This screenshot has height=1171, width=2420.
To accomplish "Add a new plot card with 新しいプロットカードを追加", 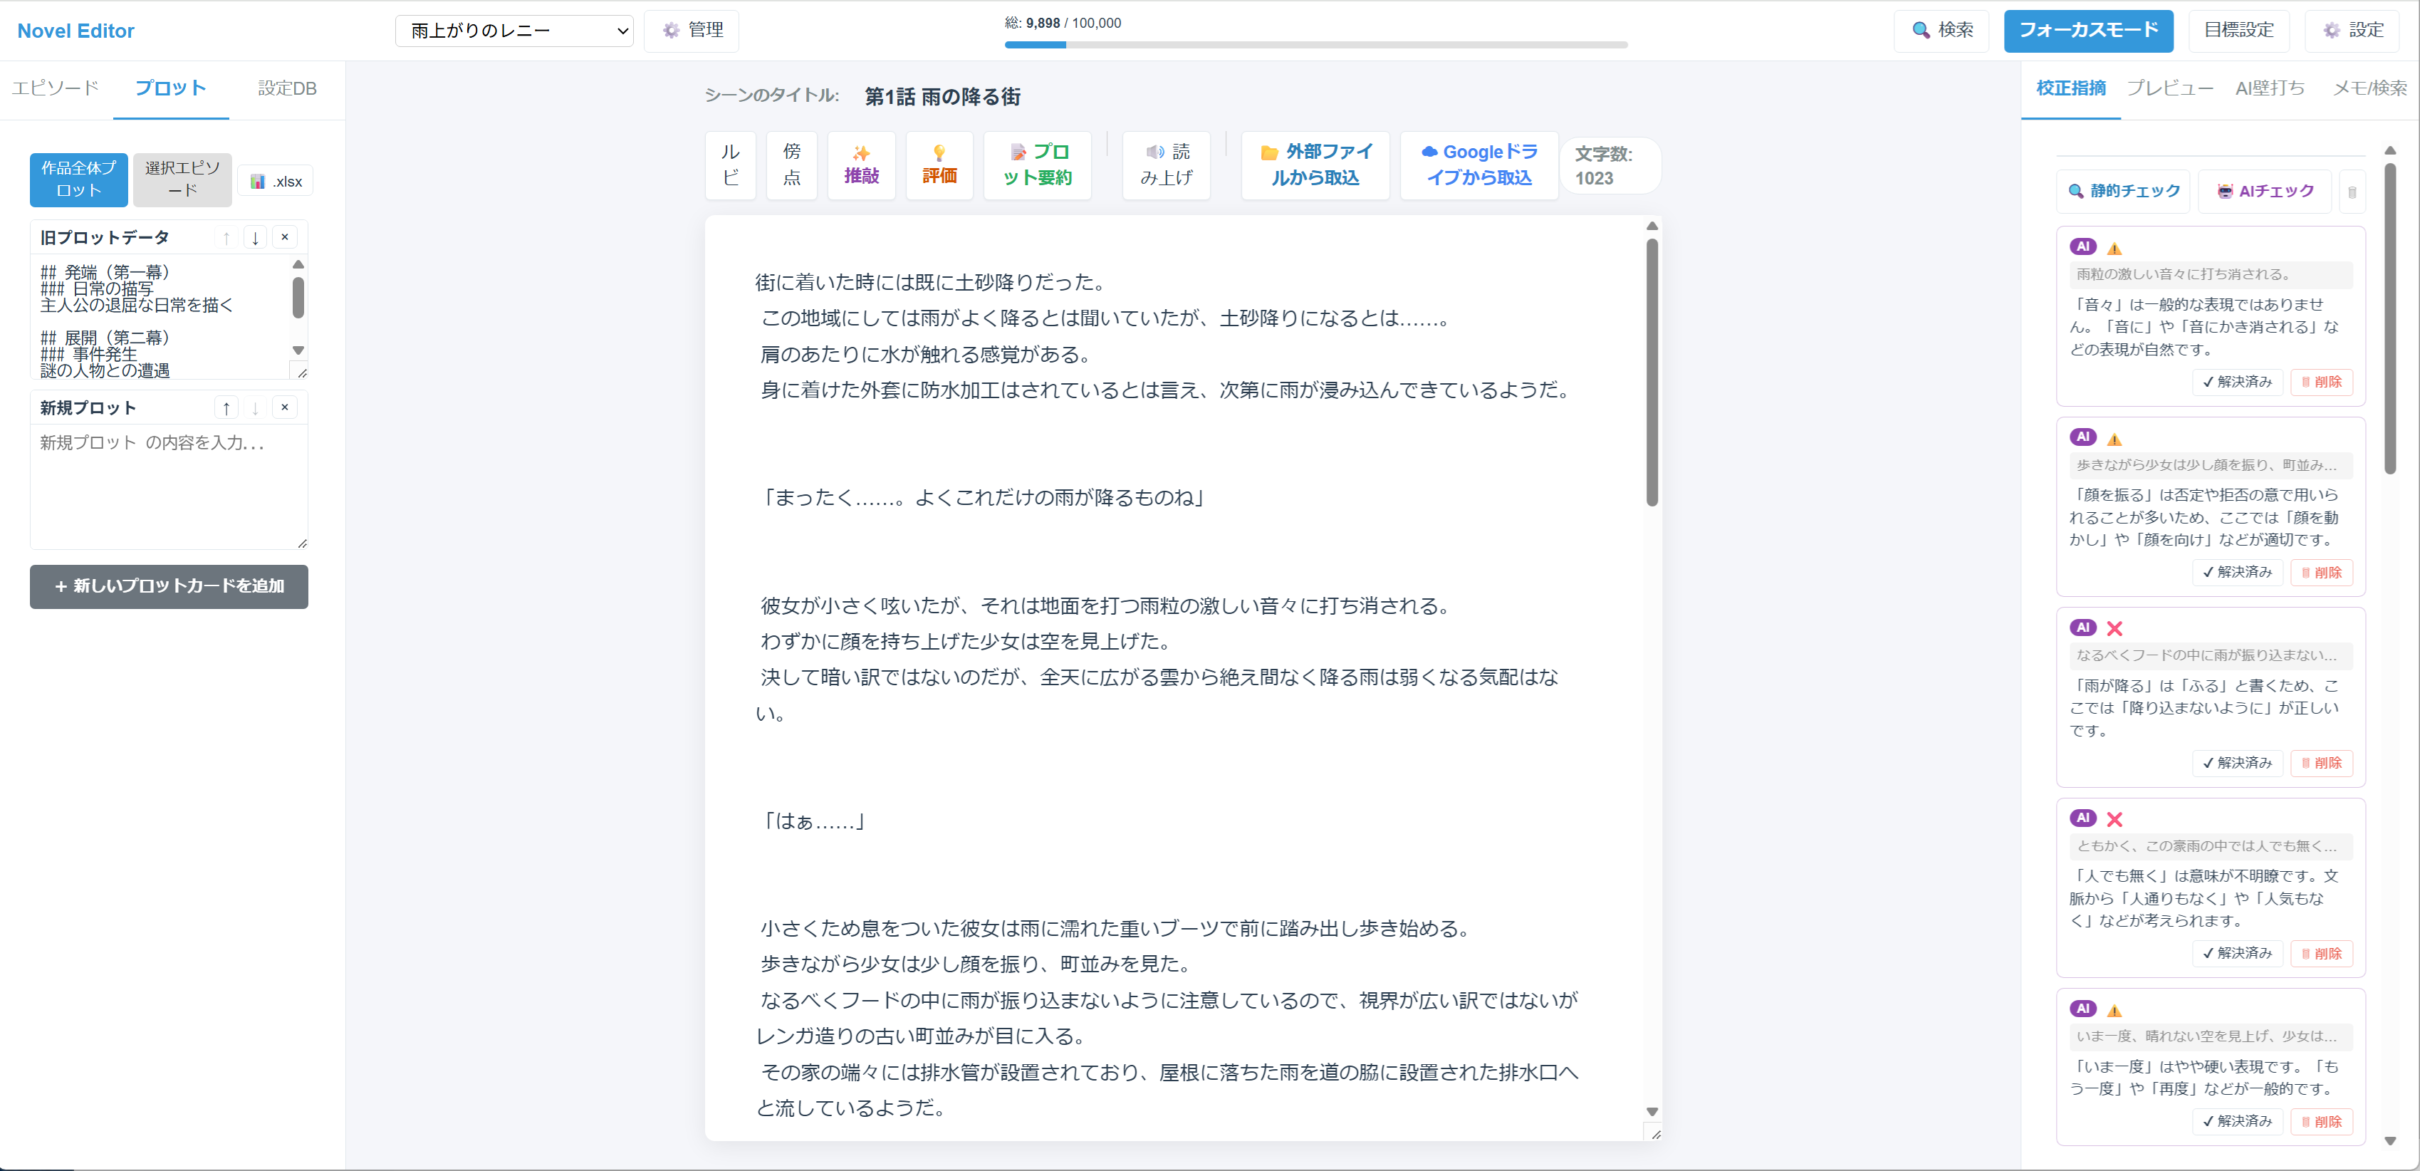I will 169,586.
